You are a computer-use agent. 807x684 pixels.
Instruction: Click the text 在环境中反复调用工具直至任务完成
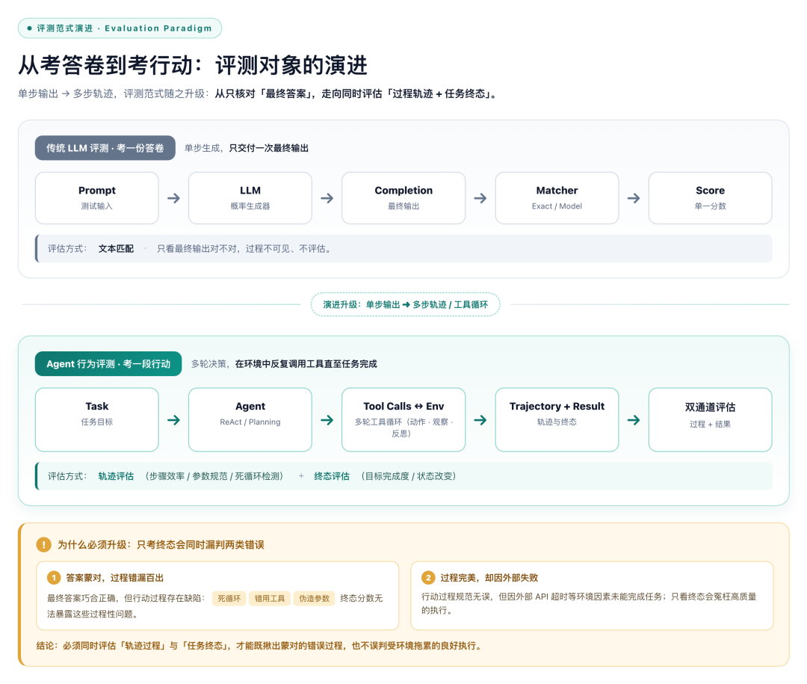(x=306, y=363)
